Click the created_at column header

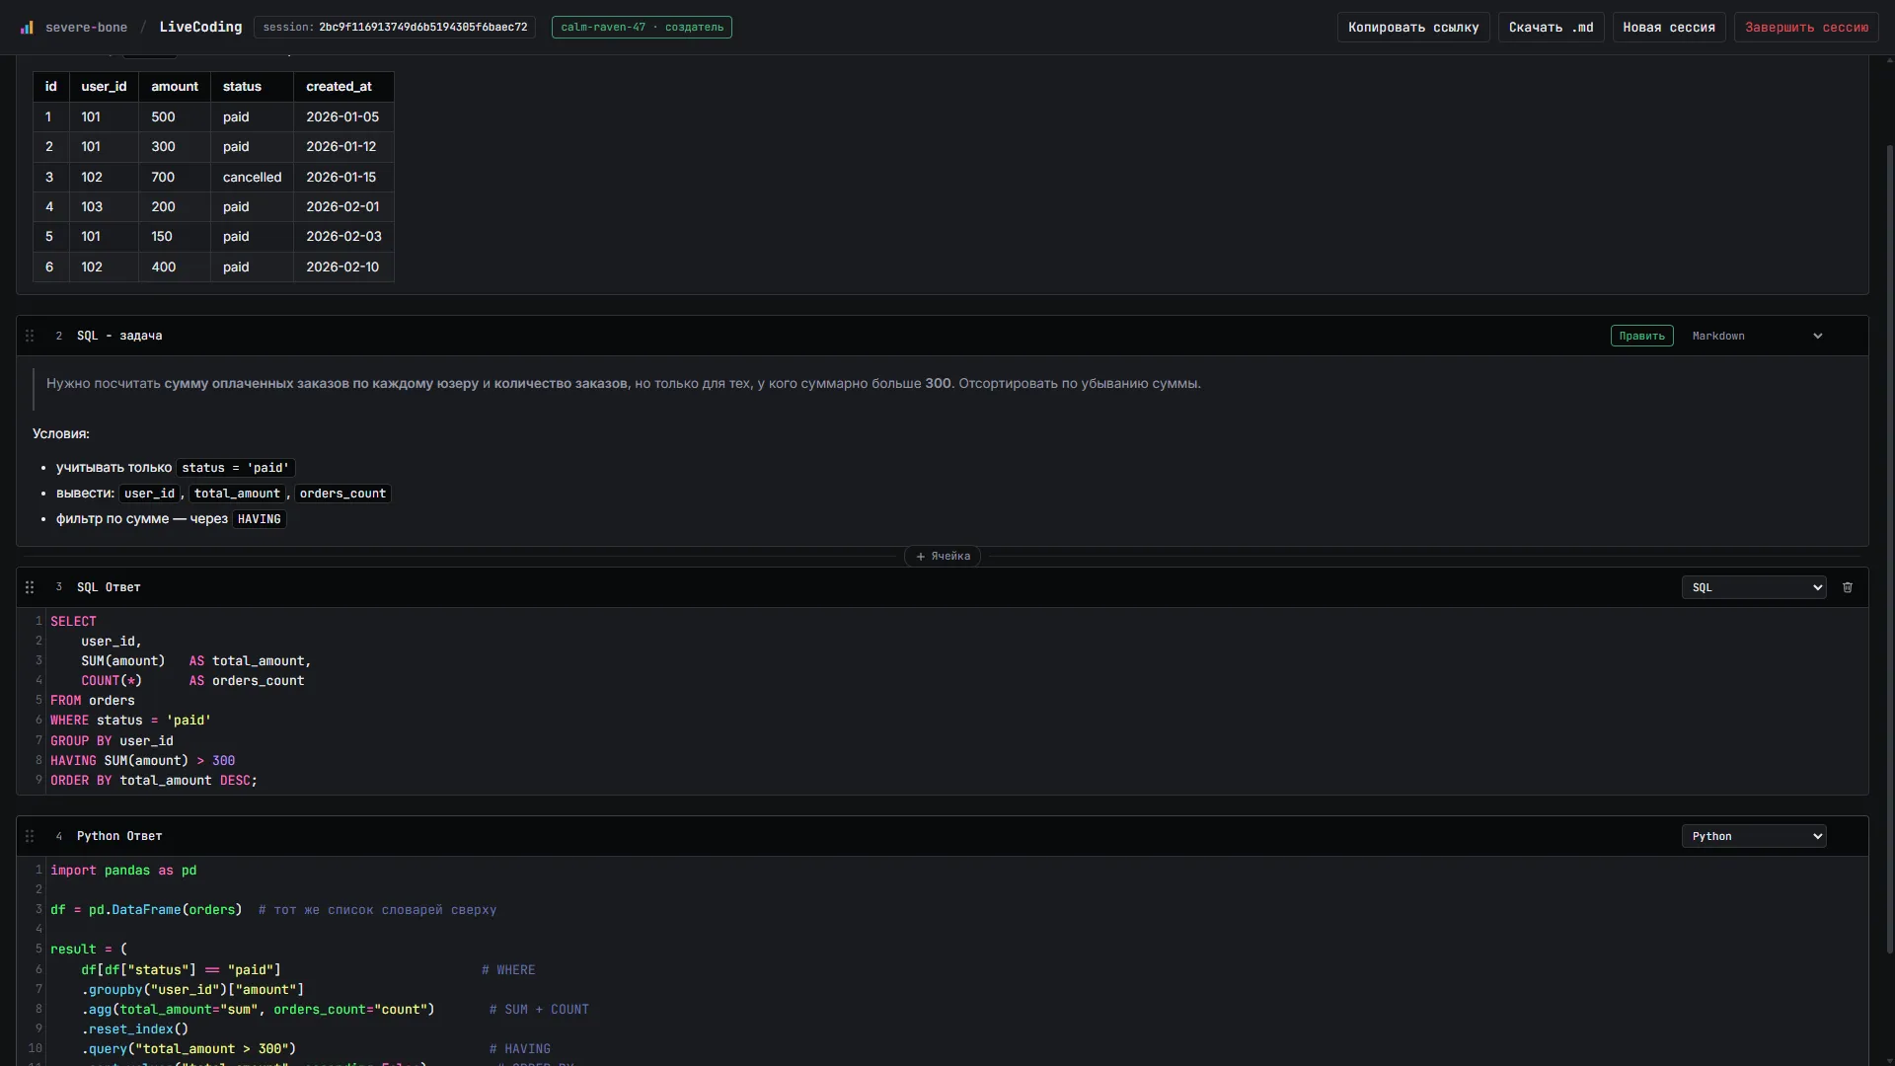pos(343,87)
